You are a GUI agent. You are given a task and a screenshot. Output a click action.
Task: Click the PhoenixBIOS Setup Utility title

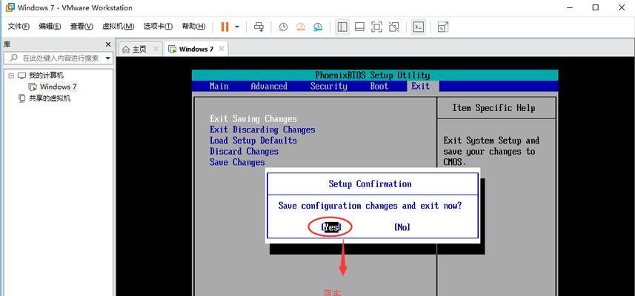point(373,75)
